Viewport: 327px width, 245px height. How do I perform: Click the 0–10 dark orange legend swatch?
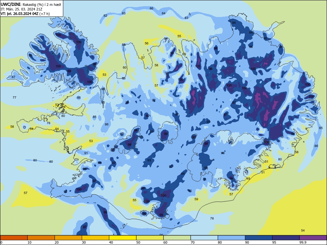(14, 238)
